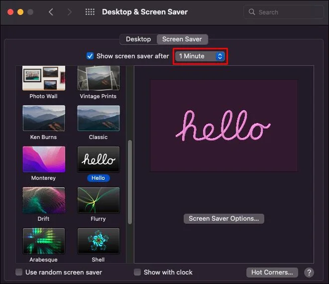Open Screen Saver Options

(x=223, y=219)
